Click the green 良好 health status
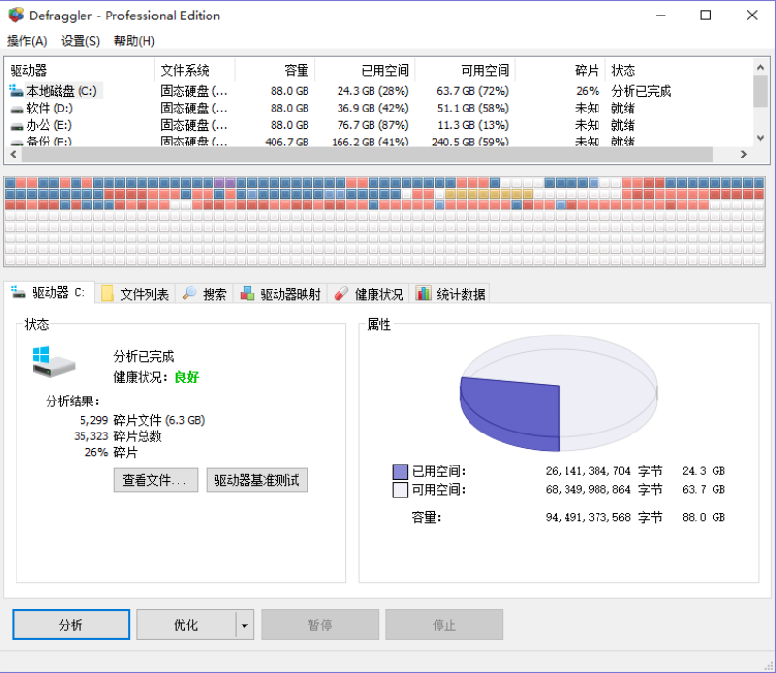Image resolution: width=776 pixels, height=673 pixels. point(186,377)
